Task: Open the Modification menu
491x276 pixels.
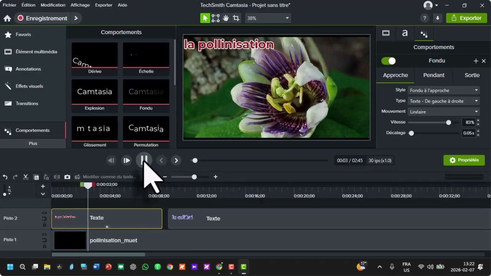Action: (x=53, y=5)
